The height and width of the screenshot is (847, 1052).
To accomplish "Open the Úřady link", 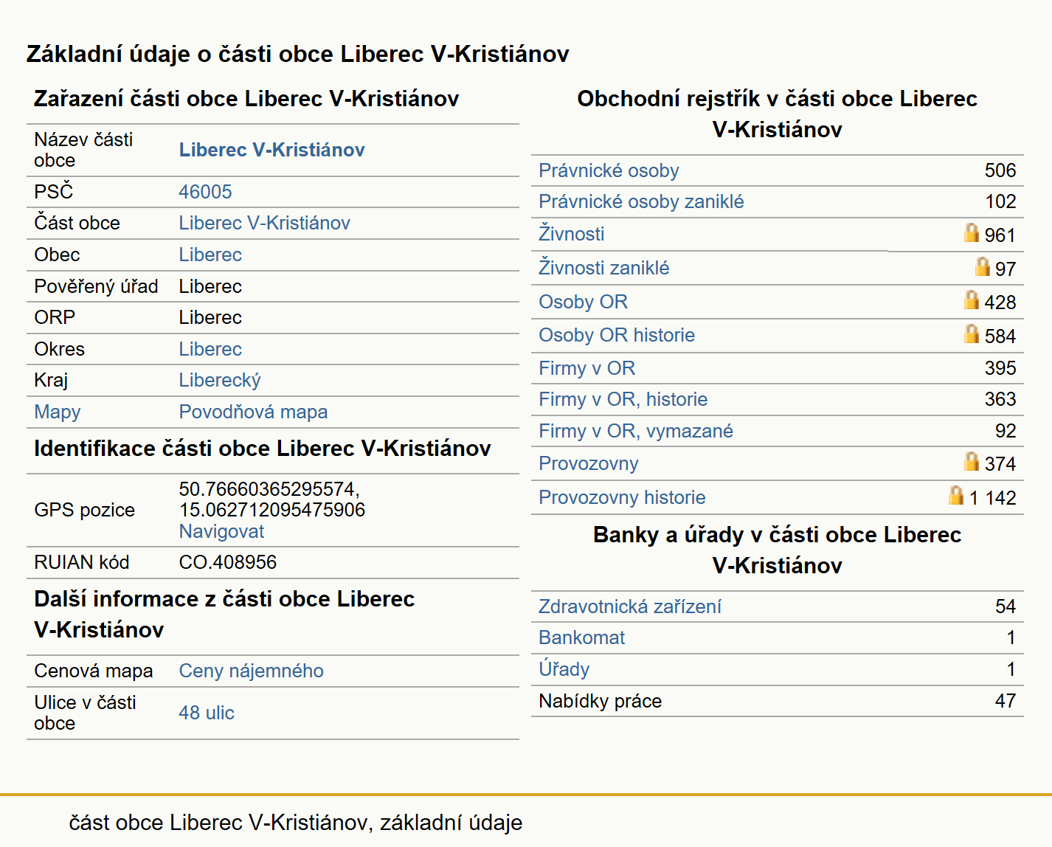I will 564,669.
